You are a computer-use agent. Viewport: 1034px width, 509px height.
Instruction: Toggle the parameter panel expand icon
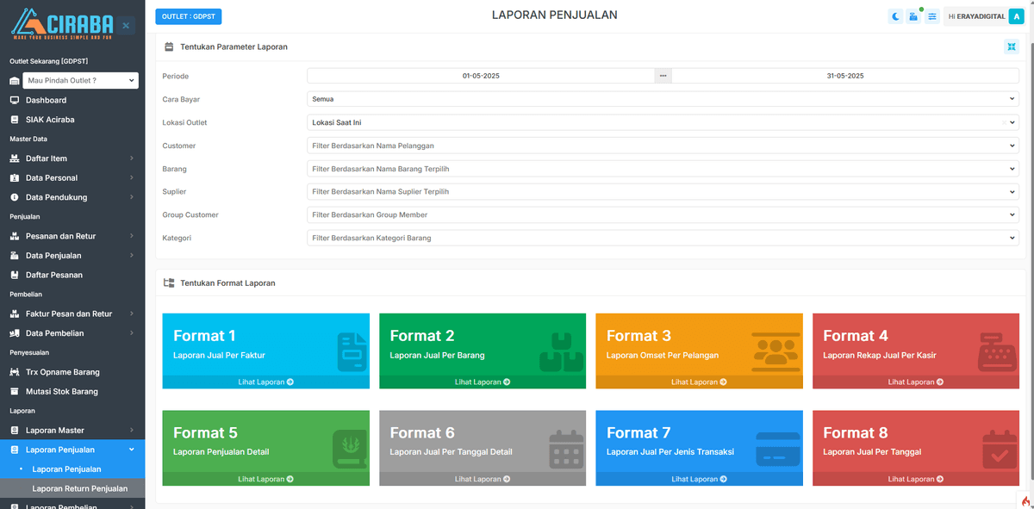pos(1012,47)
